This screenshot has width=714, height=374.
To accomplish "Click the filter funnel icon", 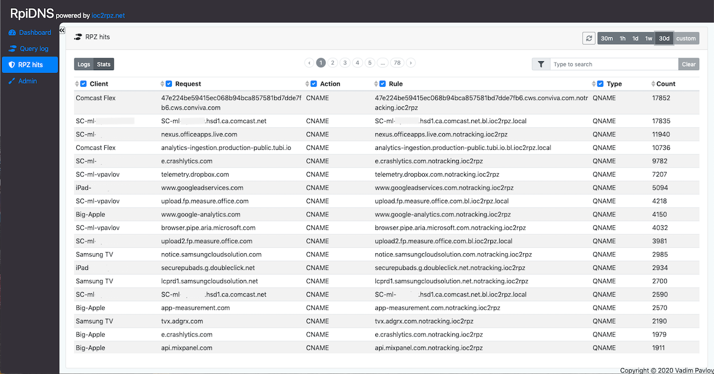I will [540, 64].
